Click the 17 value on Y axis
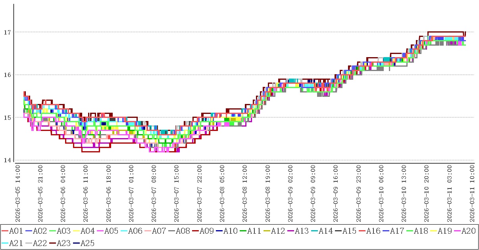479x250 pixels. coord(7,32)
